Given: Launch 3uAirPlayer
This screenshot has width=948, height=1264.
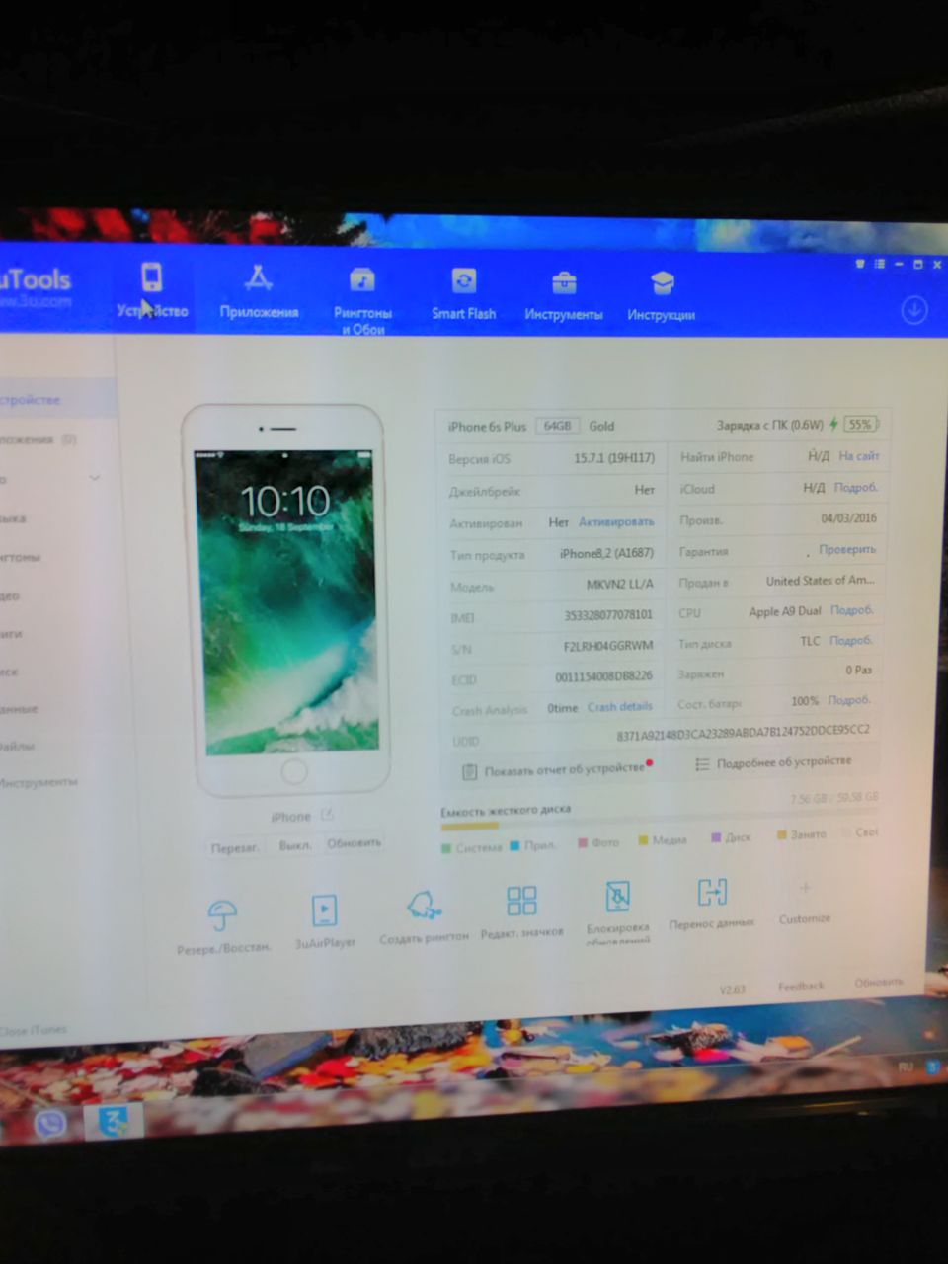Looking at the screenshot, I should click(x=325, y=920).
